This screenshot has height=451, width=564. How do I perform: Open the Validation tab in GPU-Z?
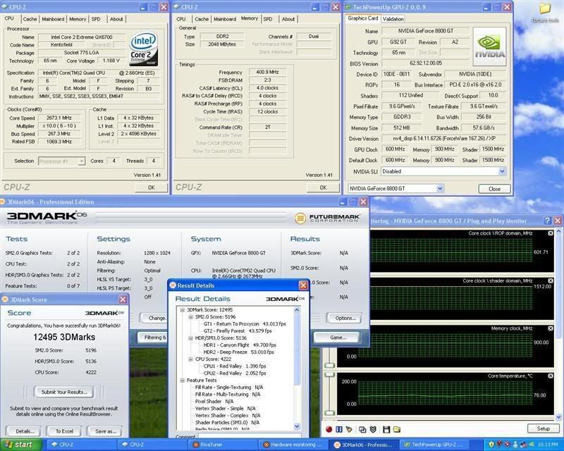(393, 19)
